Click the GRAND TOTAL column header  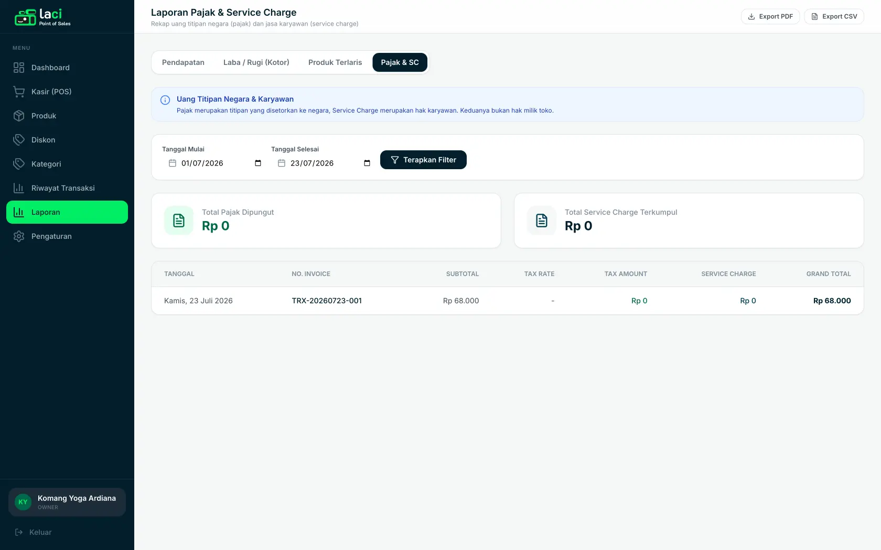pos(829,274)
